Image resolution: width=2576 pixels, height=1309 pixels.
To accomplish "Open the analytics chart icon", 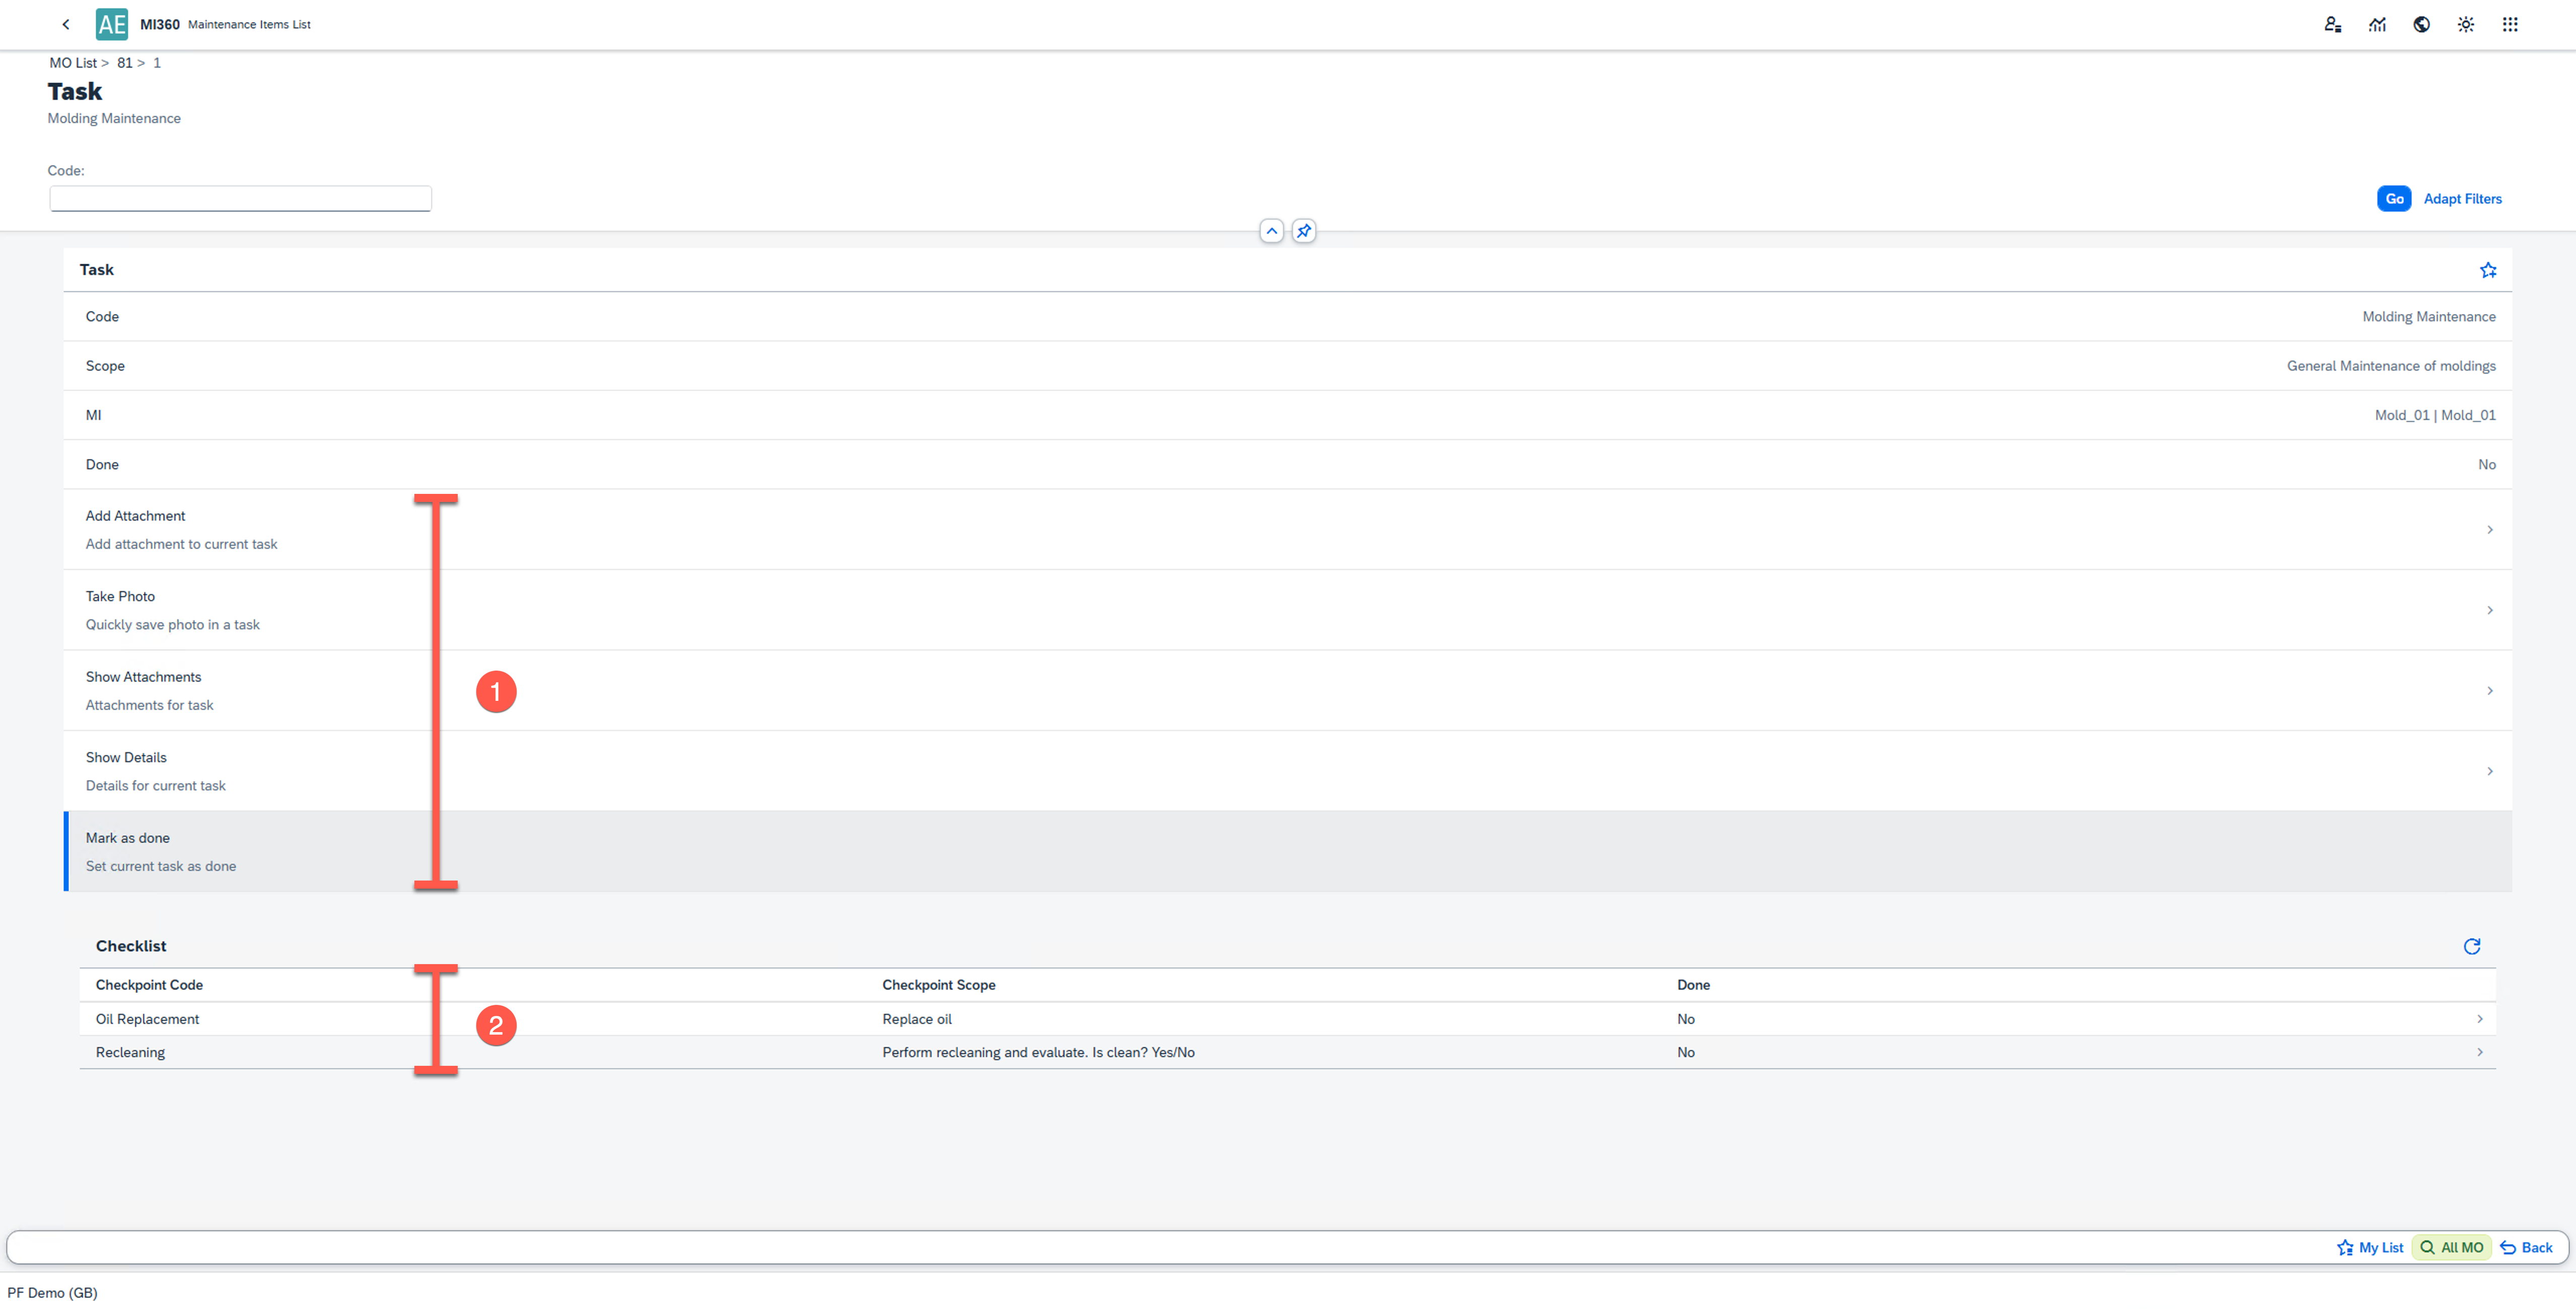I will [x=2378, y=24].
